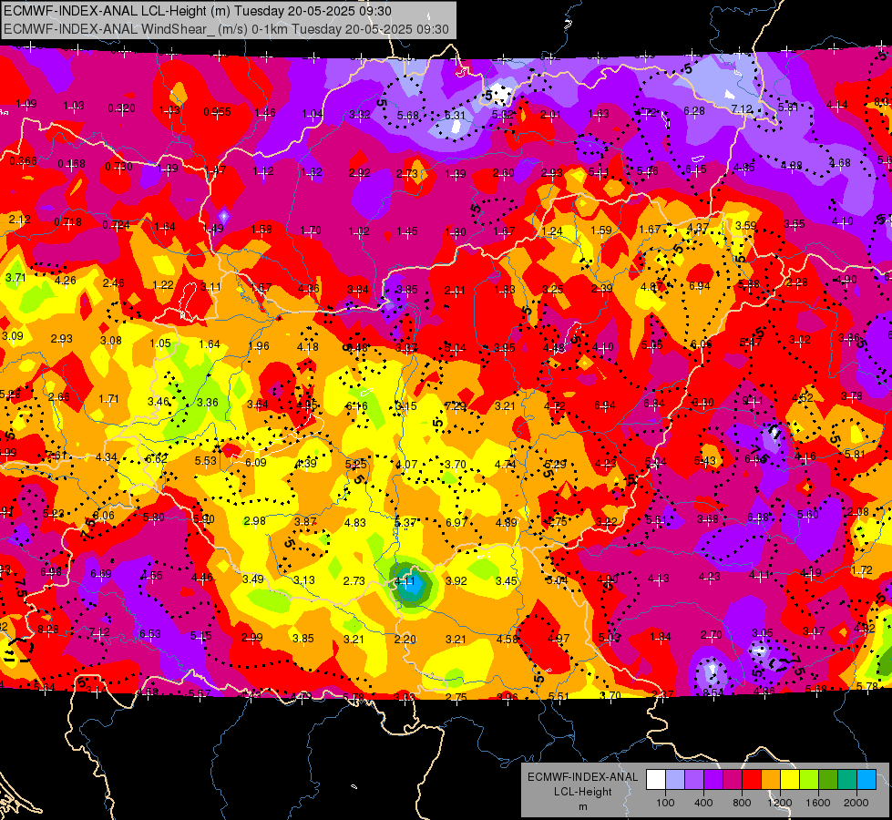
Task: Click the legend label '100'
Action: (x=665, y=803)
